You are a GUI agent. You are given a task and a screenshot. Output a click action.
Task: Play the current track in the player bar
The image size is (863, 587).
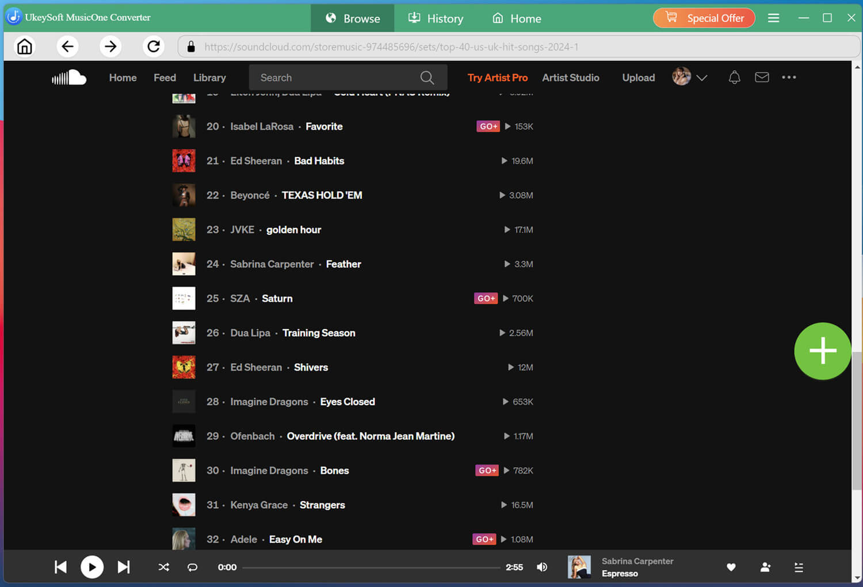[92, 567]
